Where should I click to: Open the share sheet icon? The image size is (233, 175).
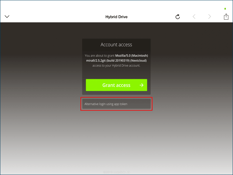point(226,17)
